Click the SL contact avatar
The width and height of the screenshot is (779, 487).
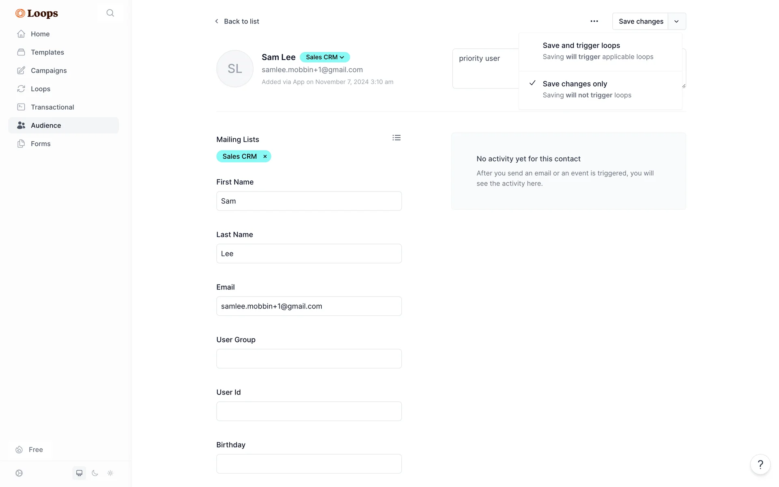[235, 69]
